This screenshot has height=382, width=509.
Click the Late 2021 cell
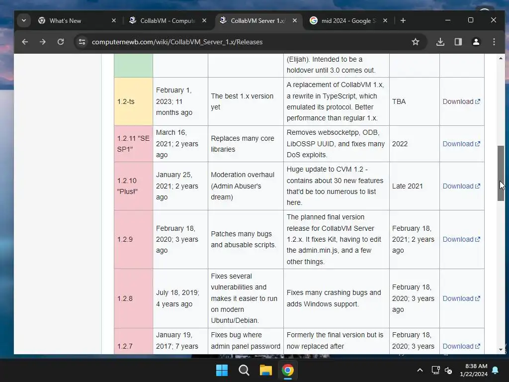[415, 186]
